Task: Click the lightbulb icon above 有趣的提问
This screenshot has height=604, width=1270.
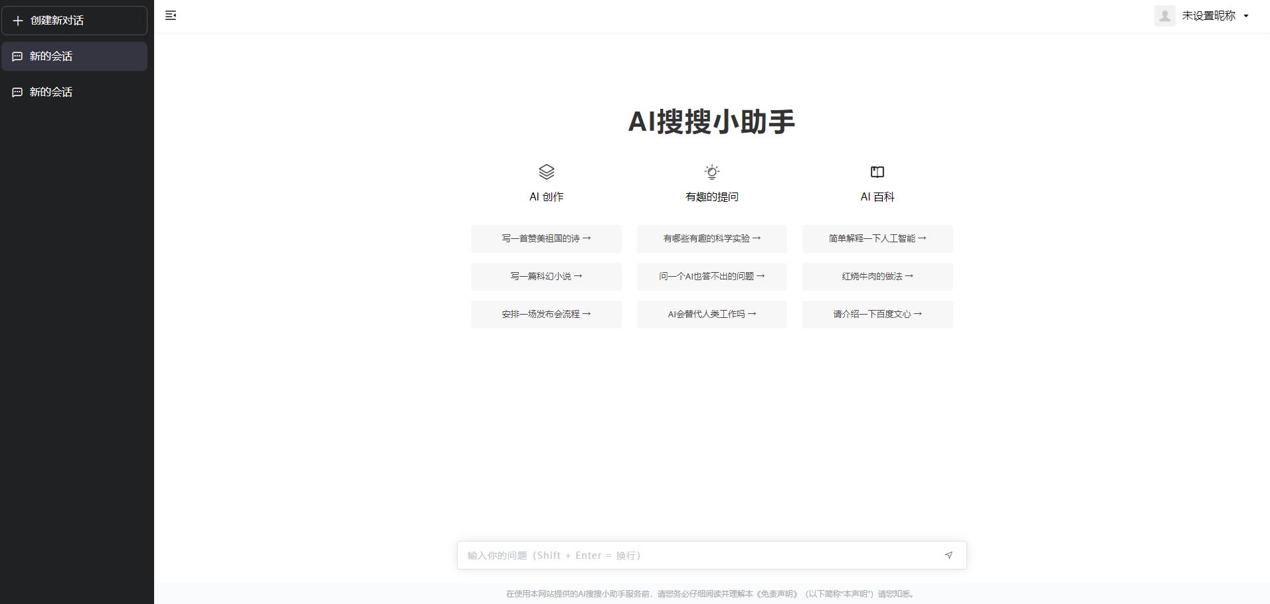Action: (712, 172)
